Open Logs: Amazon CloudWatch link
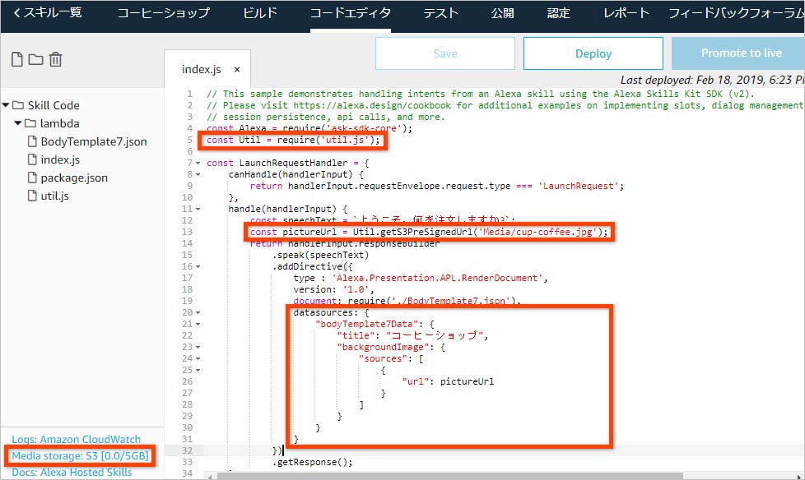The height and width of the screenshot is (480, 805). pos(76,440)
